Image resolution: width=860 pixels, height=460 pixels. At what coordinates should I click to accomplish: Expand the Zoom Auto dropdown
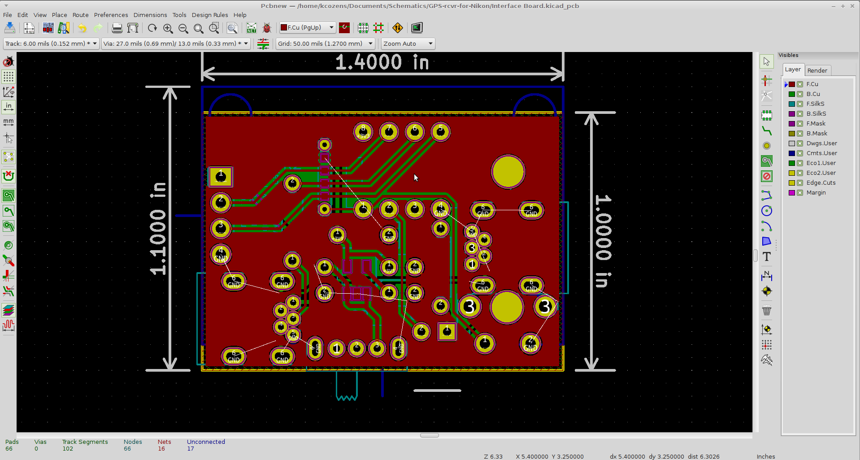[408, 43]
